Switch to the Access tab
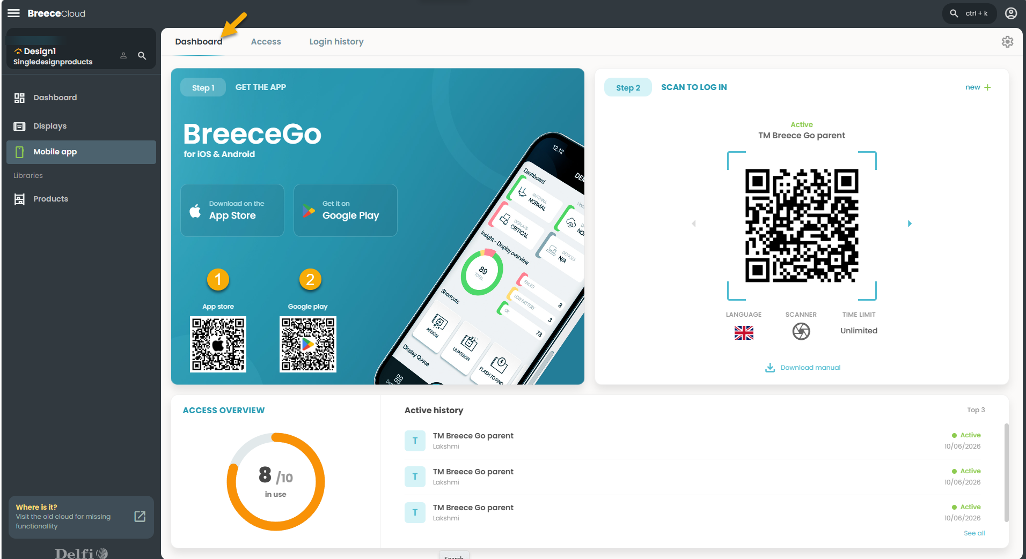This screenshot has width=1026, height=559. click(266, 42)
